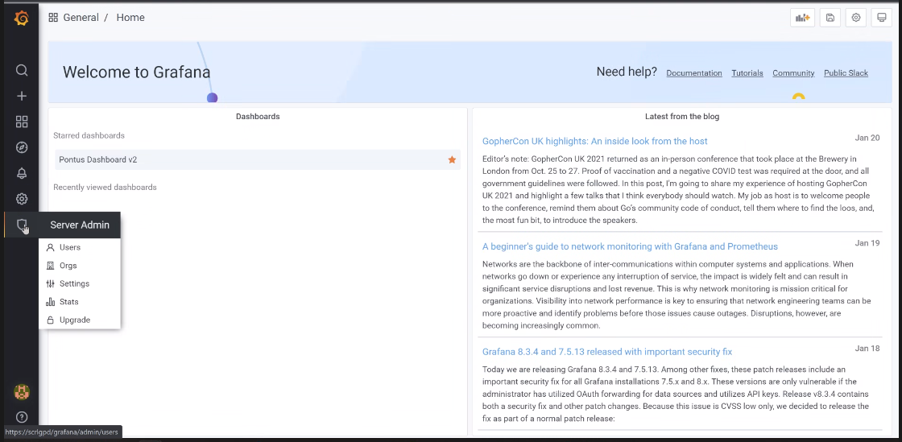This screenshot has height=442, width=902.
Task: Click the Jan 19 blog date
Action: click(867, 243)
